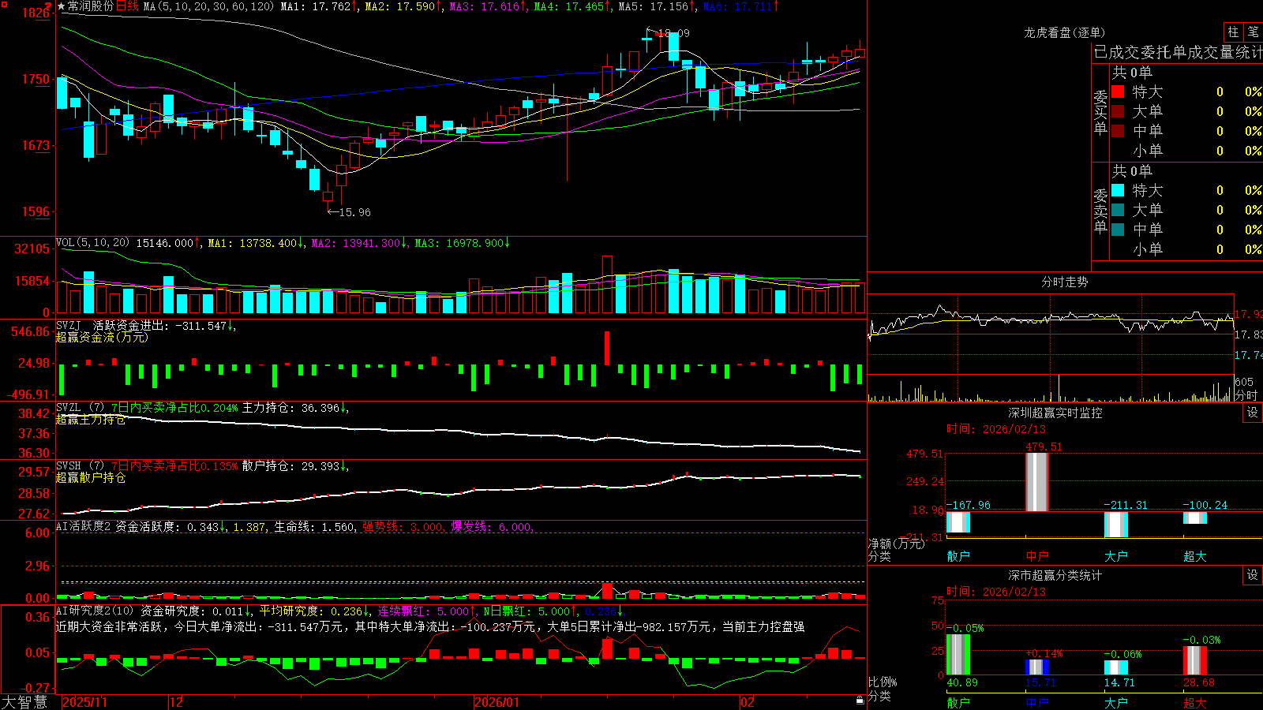Open 设 settings for 深圳超赢实时监控
Image resolution: width=1263 pixels, height=710 pixels.
tap(1253, 413)
